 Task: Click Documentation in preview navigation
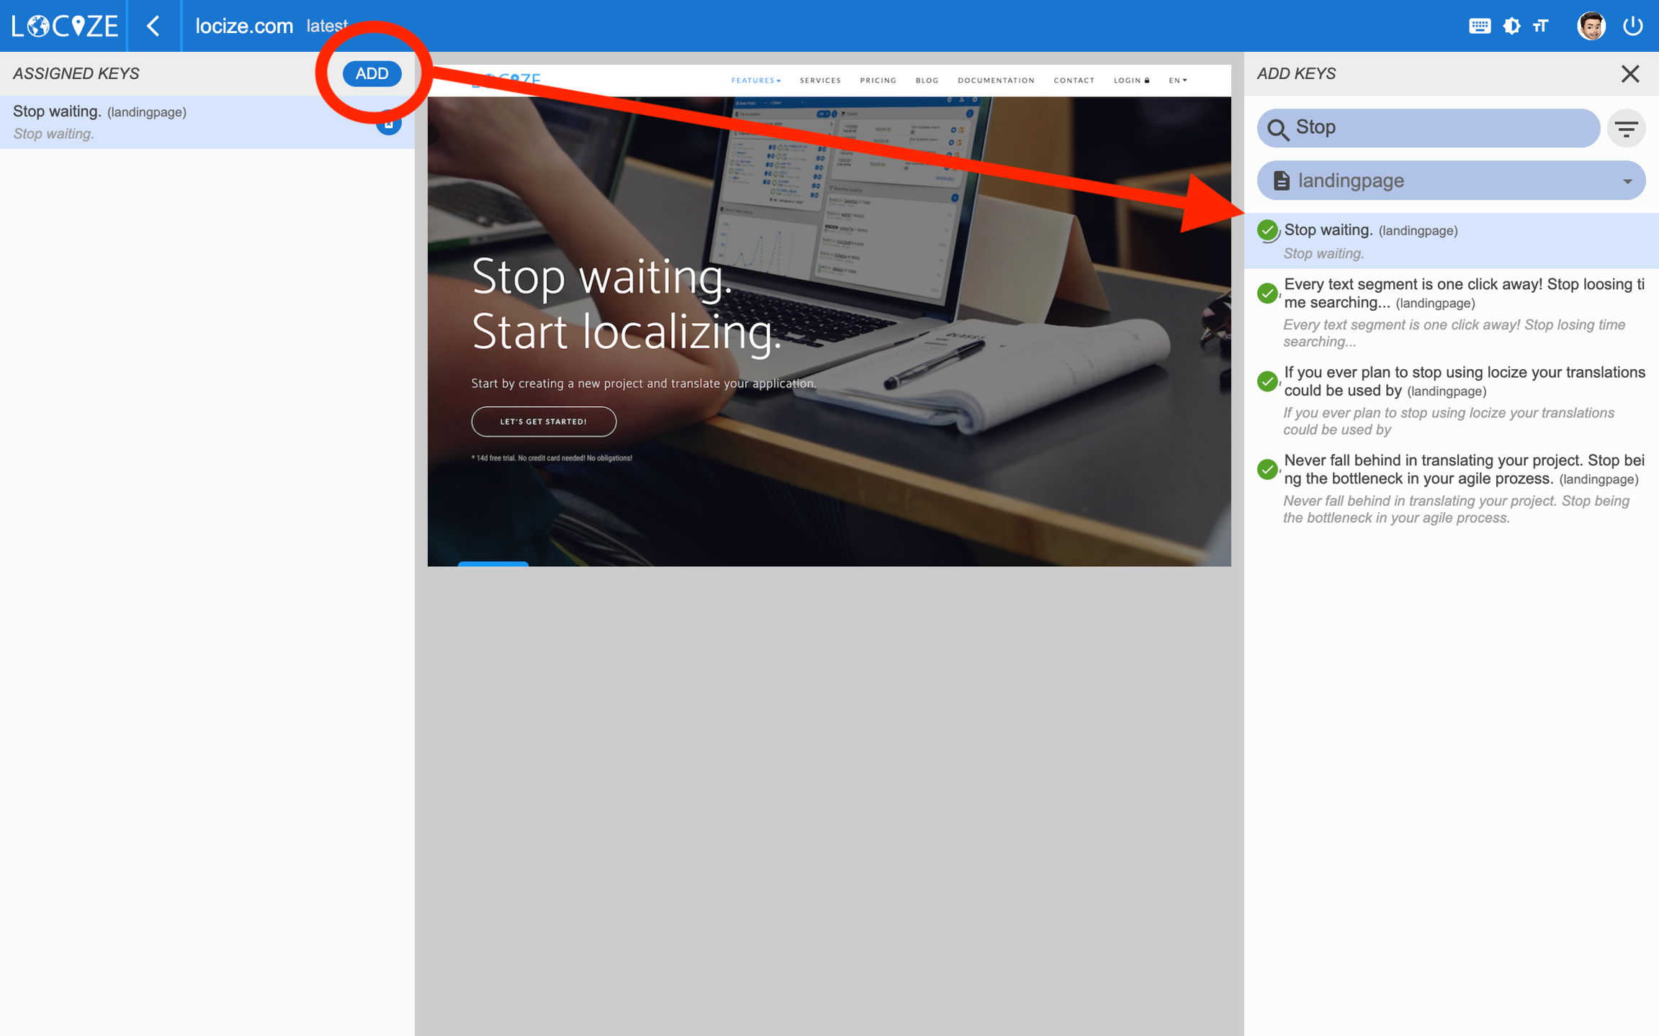click(995, 81)
